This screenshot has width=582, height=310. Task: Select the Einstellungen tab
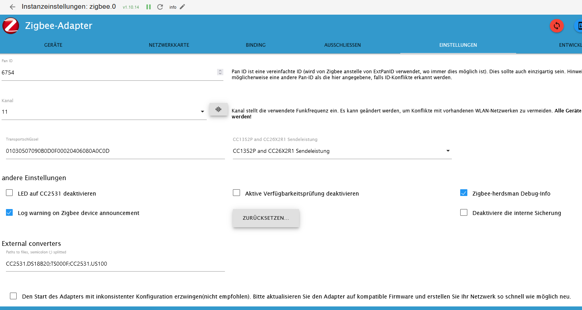click(458, 45)
